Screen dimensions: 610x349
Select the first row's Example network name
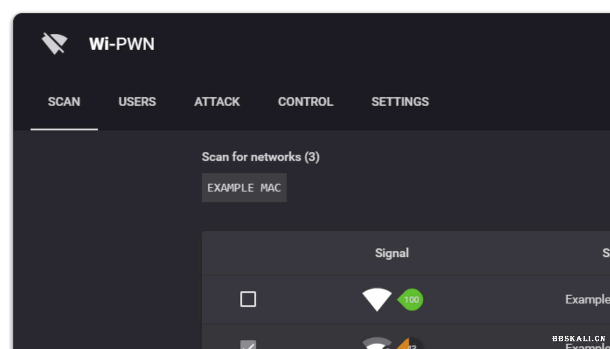coord(587,300)
